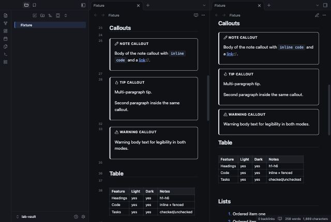Open settings gear in sidebar footer
Image resolution: width=331 pixels, height=222 pixels.
[x=83, y=217]
